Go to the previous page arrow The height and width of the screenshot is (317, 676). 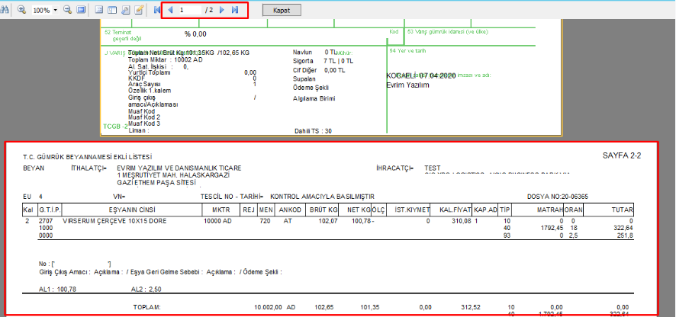coord(169,11)
